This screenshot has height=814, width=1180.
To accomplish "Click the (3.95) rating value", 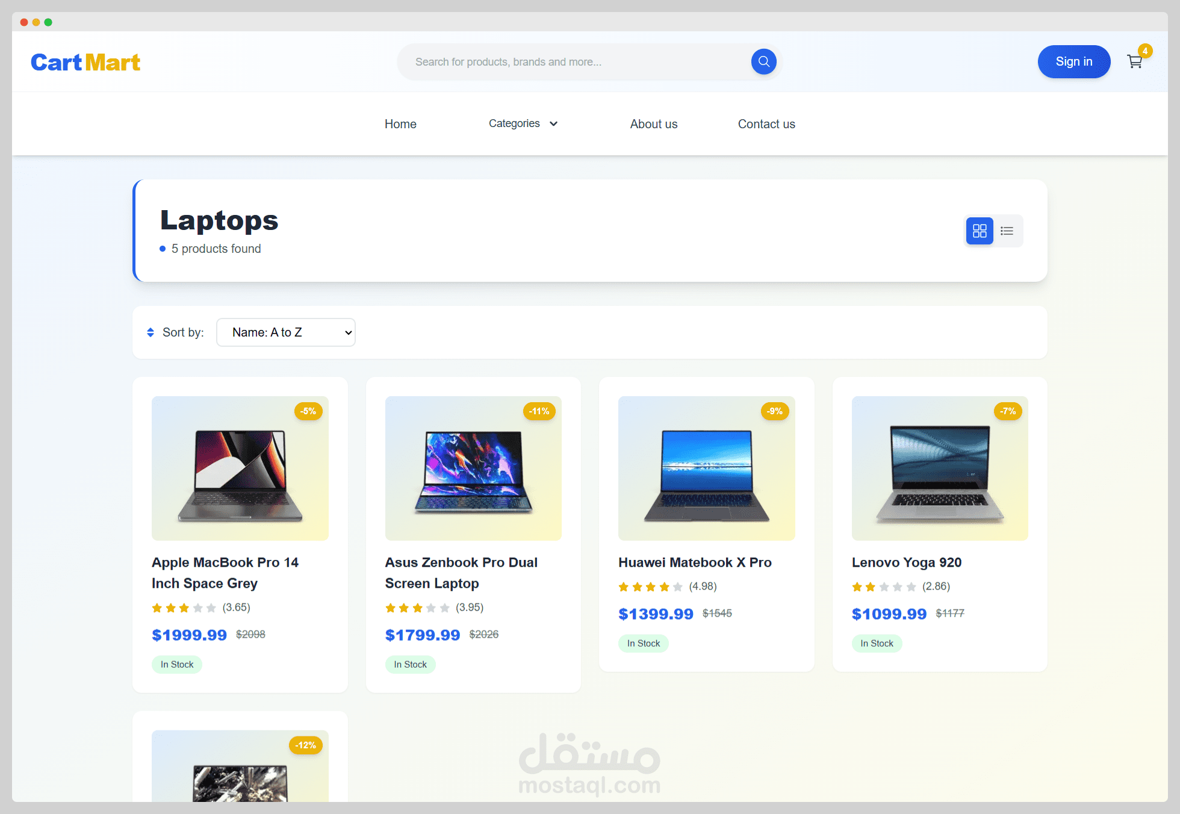I will point(470,607).
